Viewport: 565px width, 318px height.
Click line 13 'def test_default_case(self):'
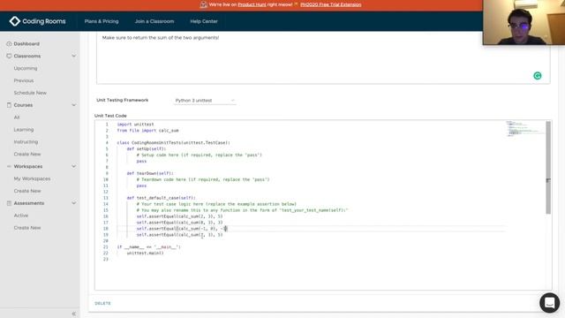tap(161, 198)
